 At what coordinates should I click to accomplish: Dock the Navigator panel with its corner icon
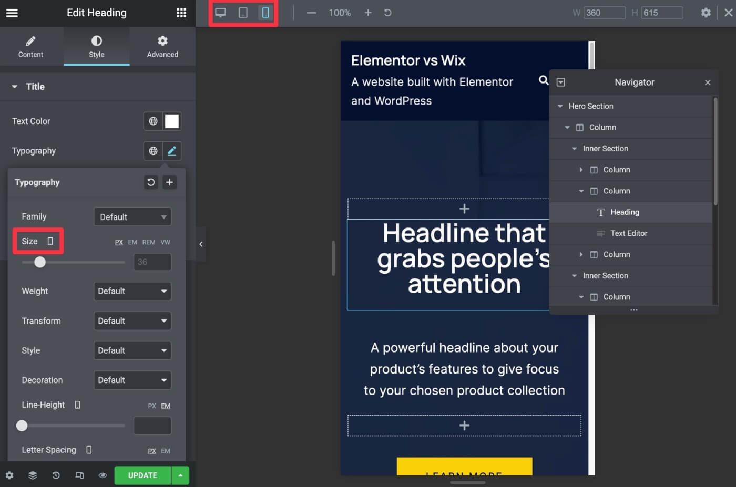561,82
